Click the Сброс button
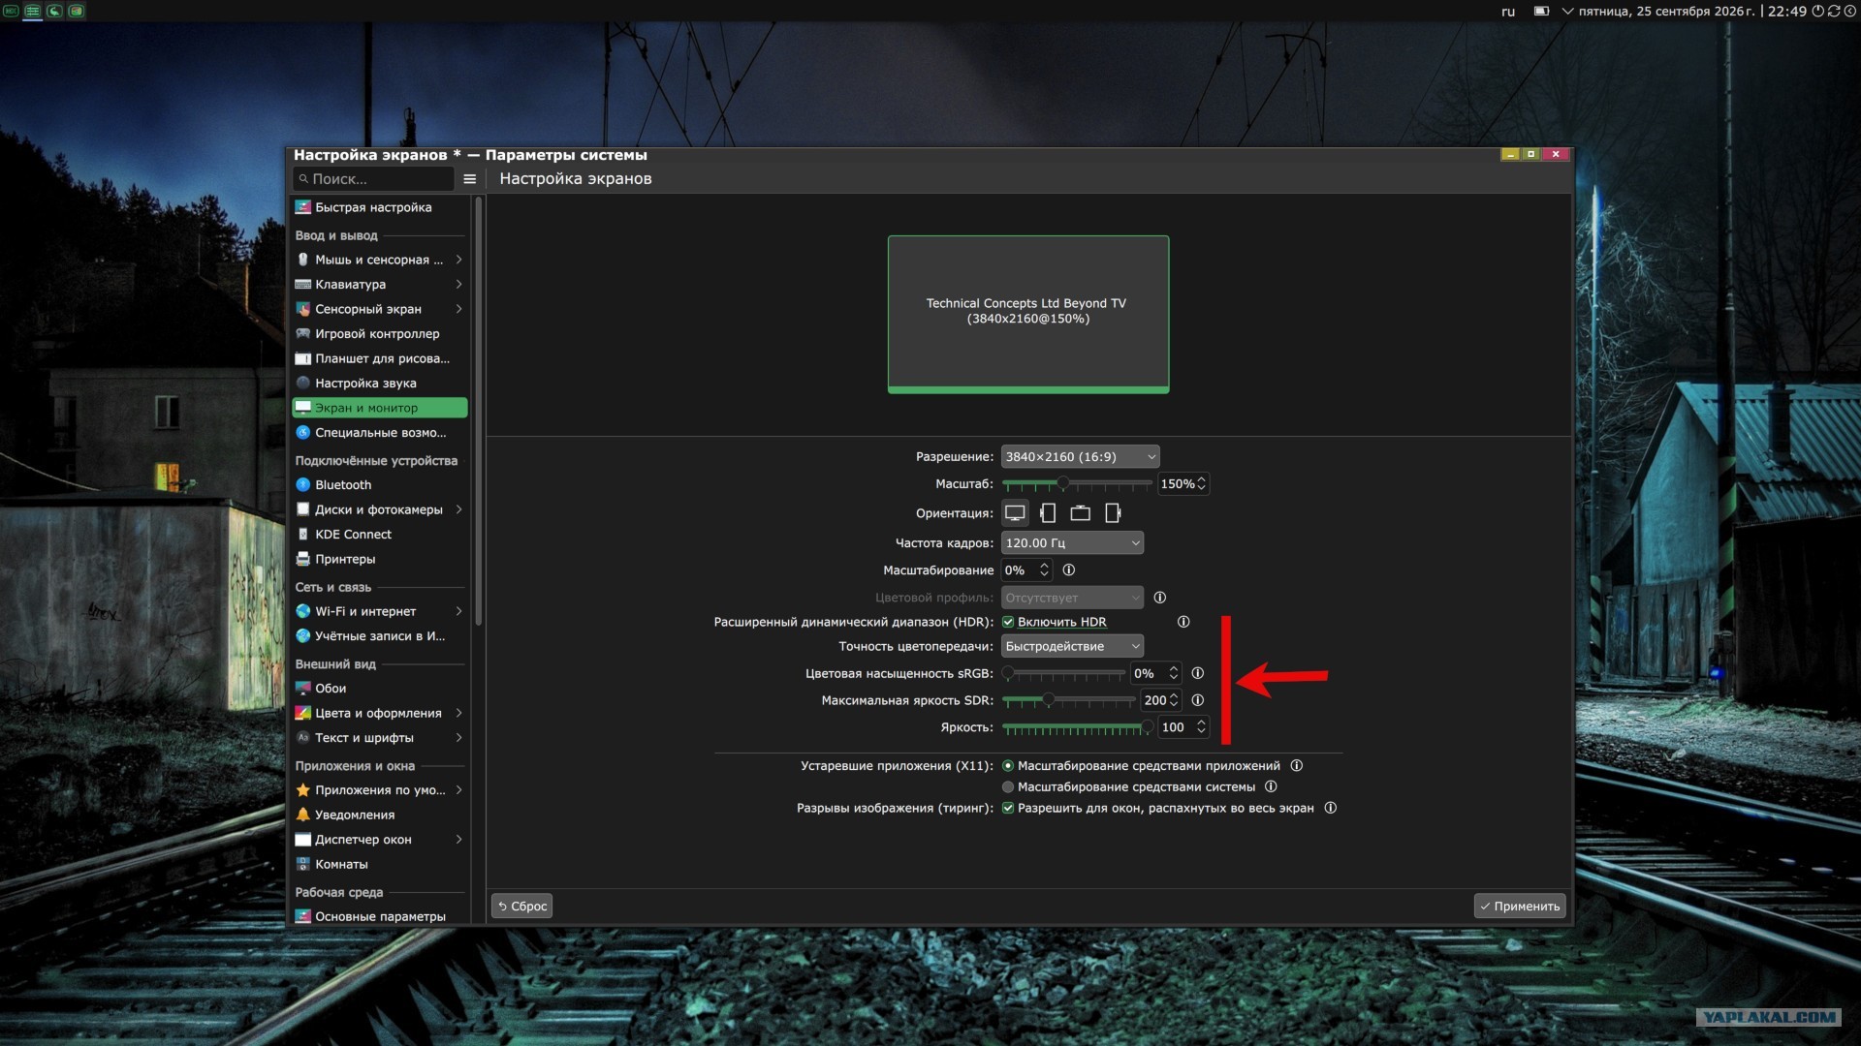Image resolution: width=1861 pixels, height=1046 pixels. pos(522,907)
